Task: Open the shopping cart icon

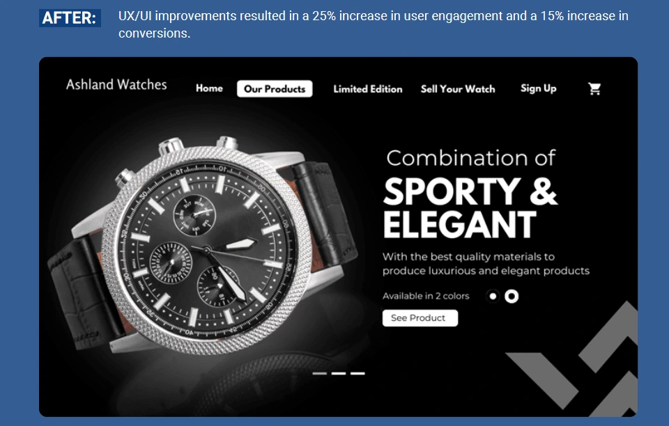Action: (x=594, y=88)
